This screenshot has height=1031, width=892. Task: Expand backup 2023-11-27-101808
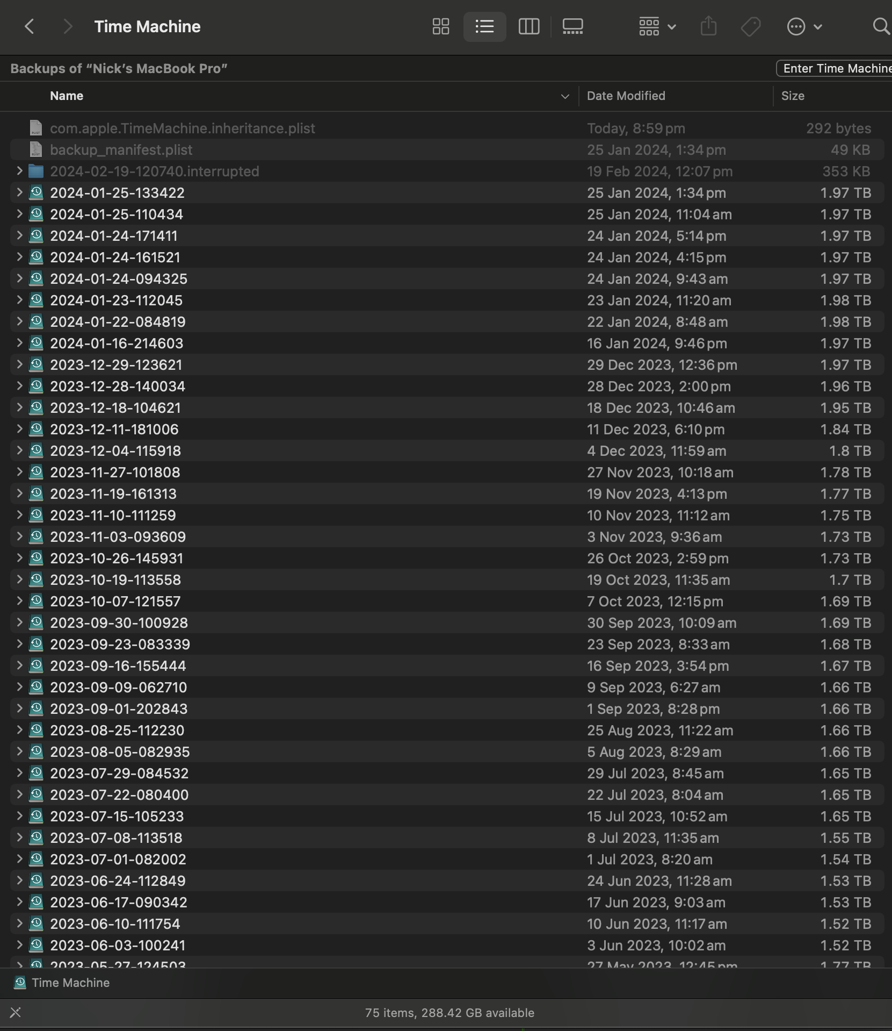[19, 472]
